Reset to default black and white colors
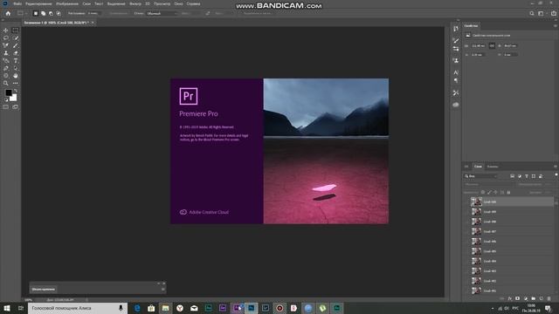Viewport: 559px width, 314px height. pyautogui.click(x=6, y=100)
